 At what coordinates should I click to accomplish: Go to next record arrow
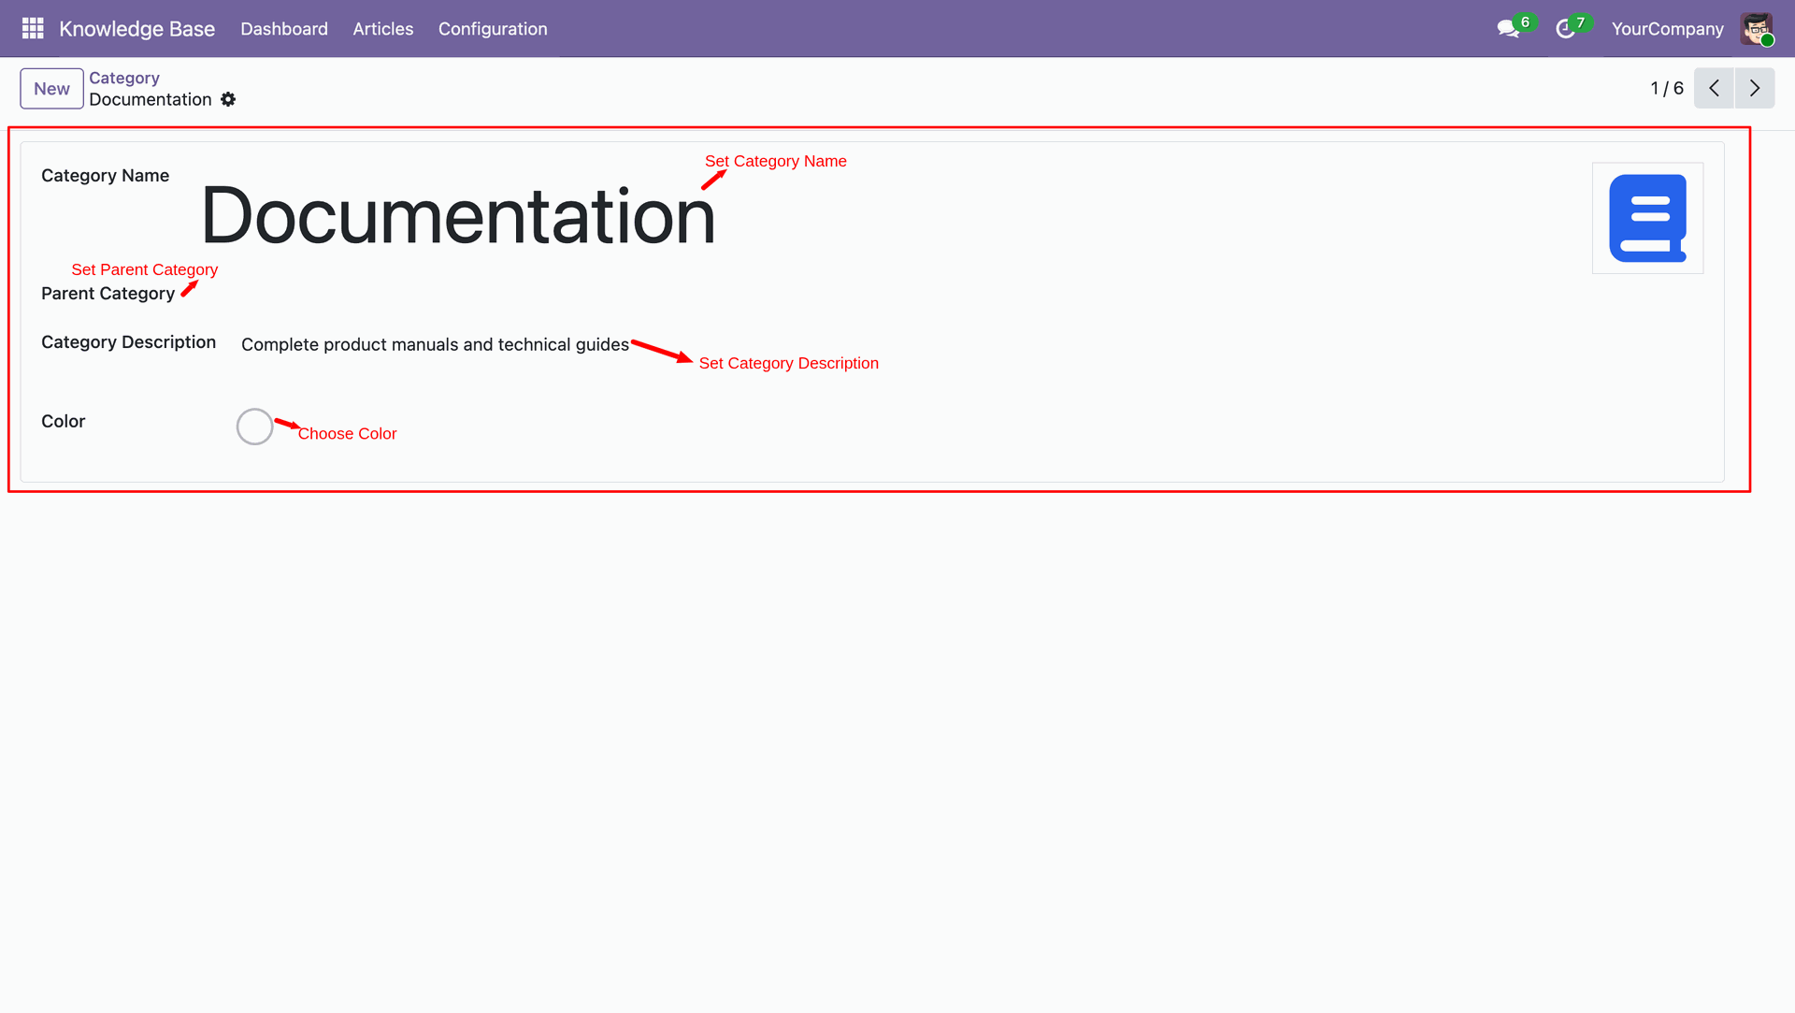(x=1755, y=89)
